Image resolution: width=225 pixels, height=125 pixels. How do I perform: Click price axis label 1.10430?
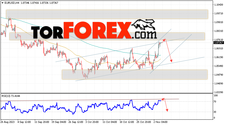pos(219,5)
